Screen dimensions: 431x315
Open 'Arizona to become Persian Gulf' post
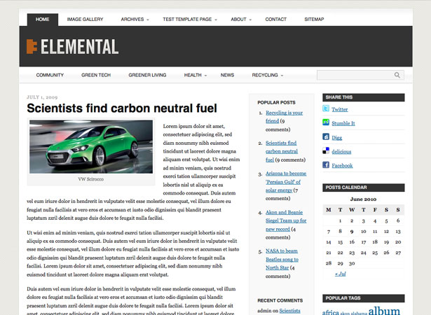pyautogui.click(x=286, y=182)
